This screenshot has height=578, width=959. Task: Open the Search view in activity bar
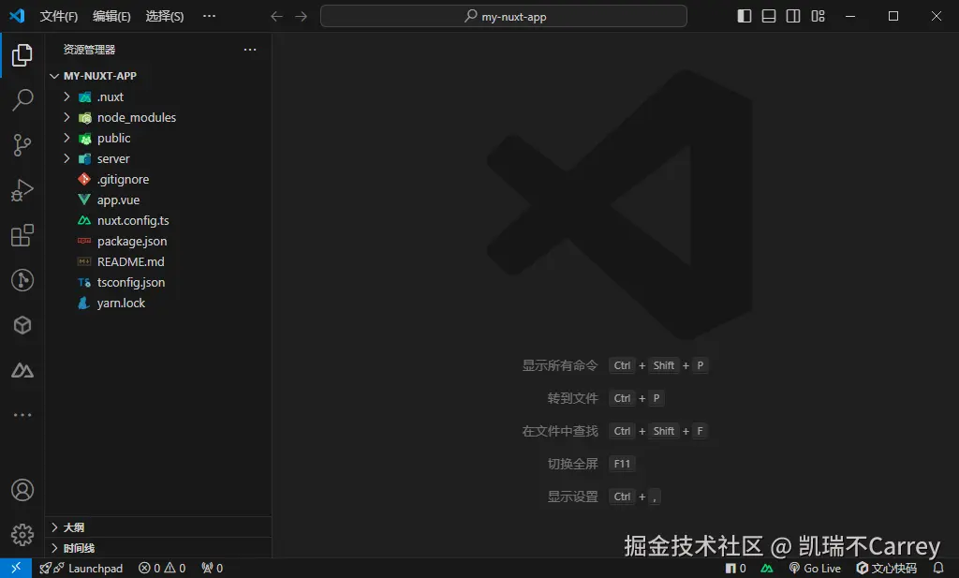point(22,99)
